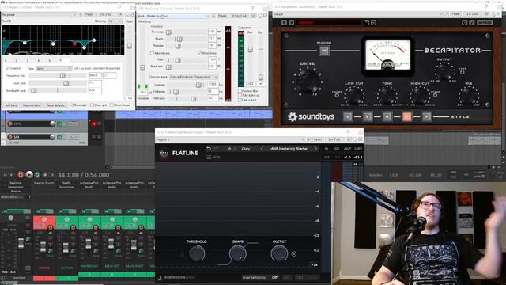Toggle the Punish button on Decapitator
Screen dimensions: 506x285
pyautogui.click(x=324, y=51)
